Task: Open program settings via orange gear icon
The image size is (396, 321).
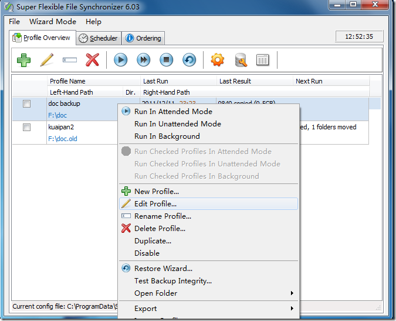Action: [218, 60]
